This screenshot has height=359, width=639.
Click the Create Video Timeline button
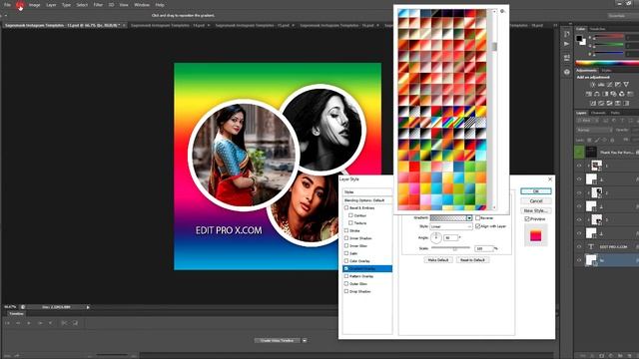coord(278,340)
